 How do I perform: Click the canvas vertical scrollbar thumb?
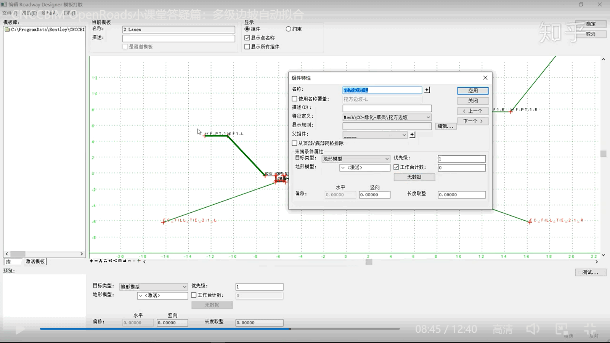click(603, 154)
